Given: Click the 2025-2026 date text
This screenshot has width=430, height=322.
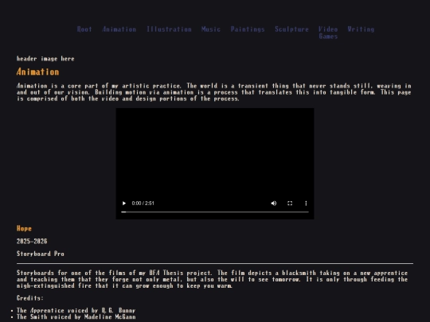Looking at the screenshot, I should [32, 241].
